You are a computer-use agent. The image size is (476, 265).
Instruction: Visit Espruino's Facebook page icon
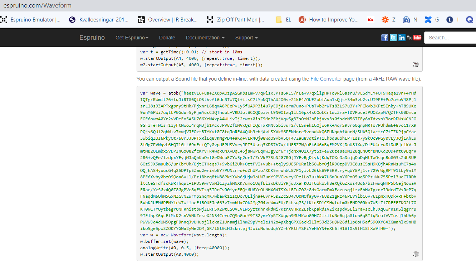click(385, 38)
